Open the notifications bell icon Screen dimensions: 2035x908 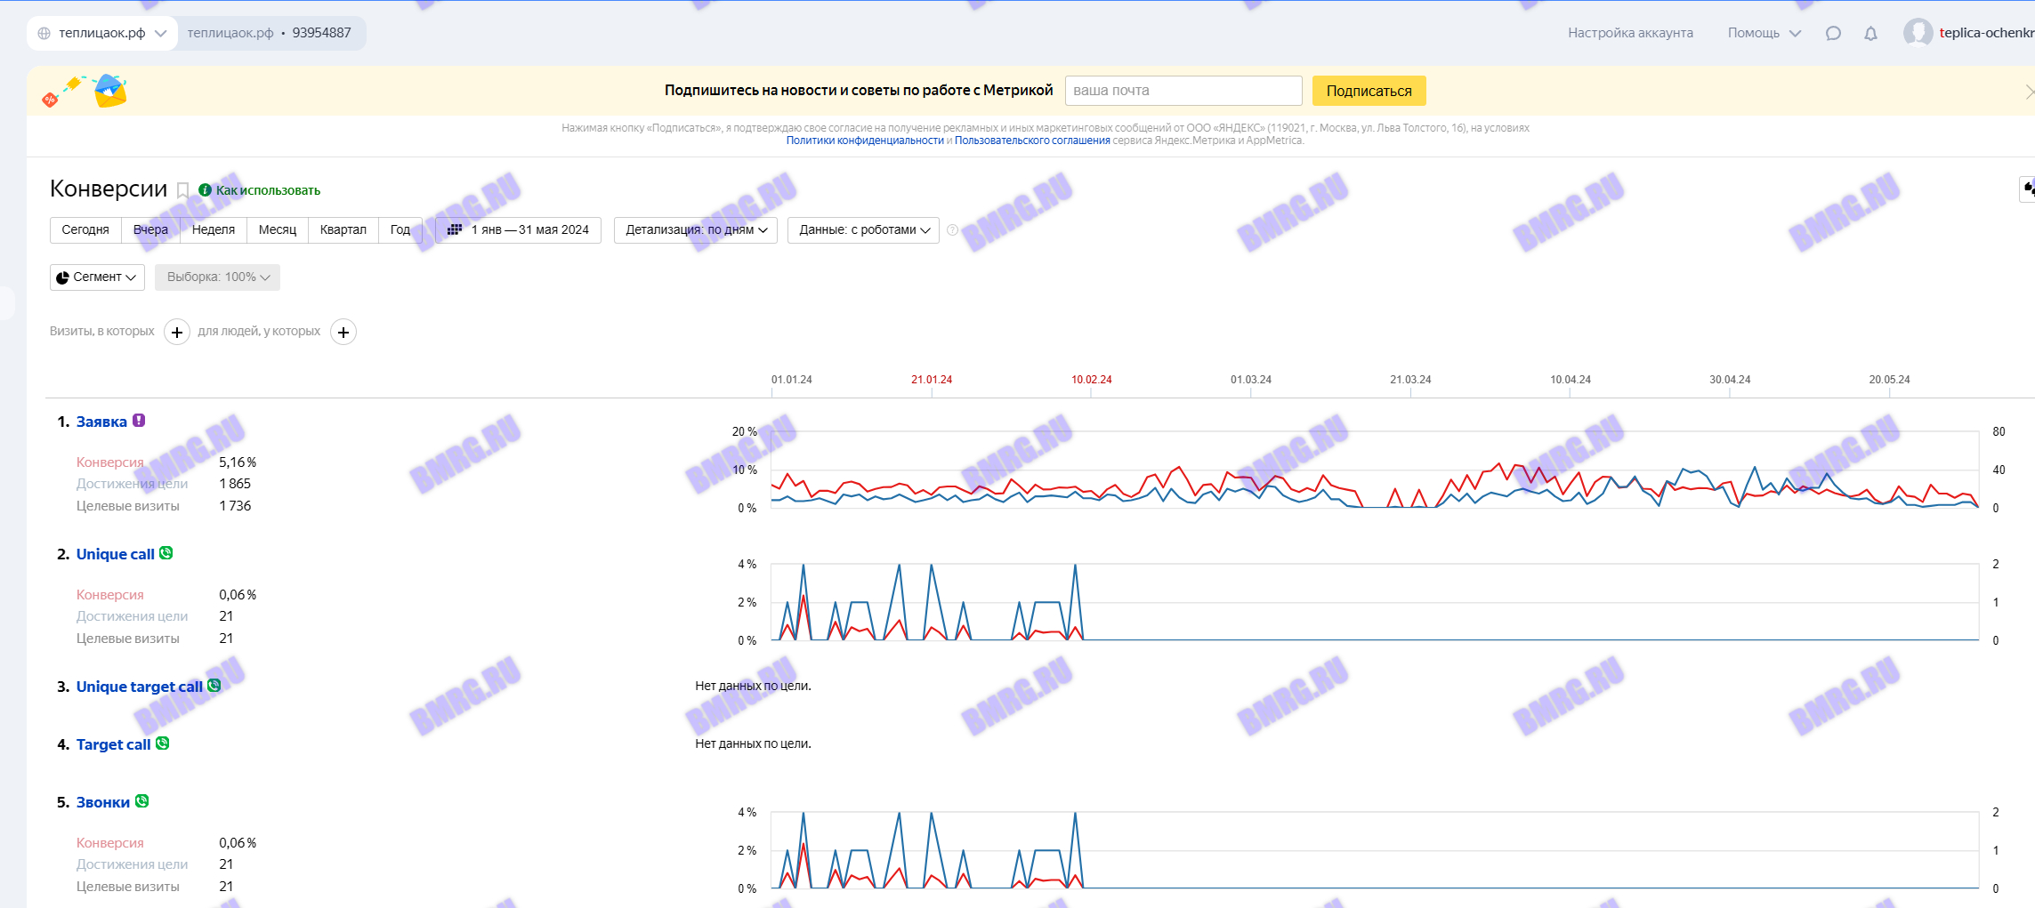click(1870, 33)
